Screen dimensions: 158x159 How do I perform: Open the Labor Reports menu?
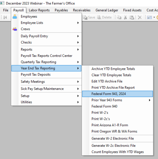click(39, 10)
